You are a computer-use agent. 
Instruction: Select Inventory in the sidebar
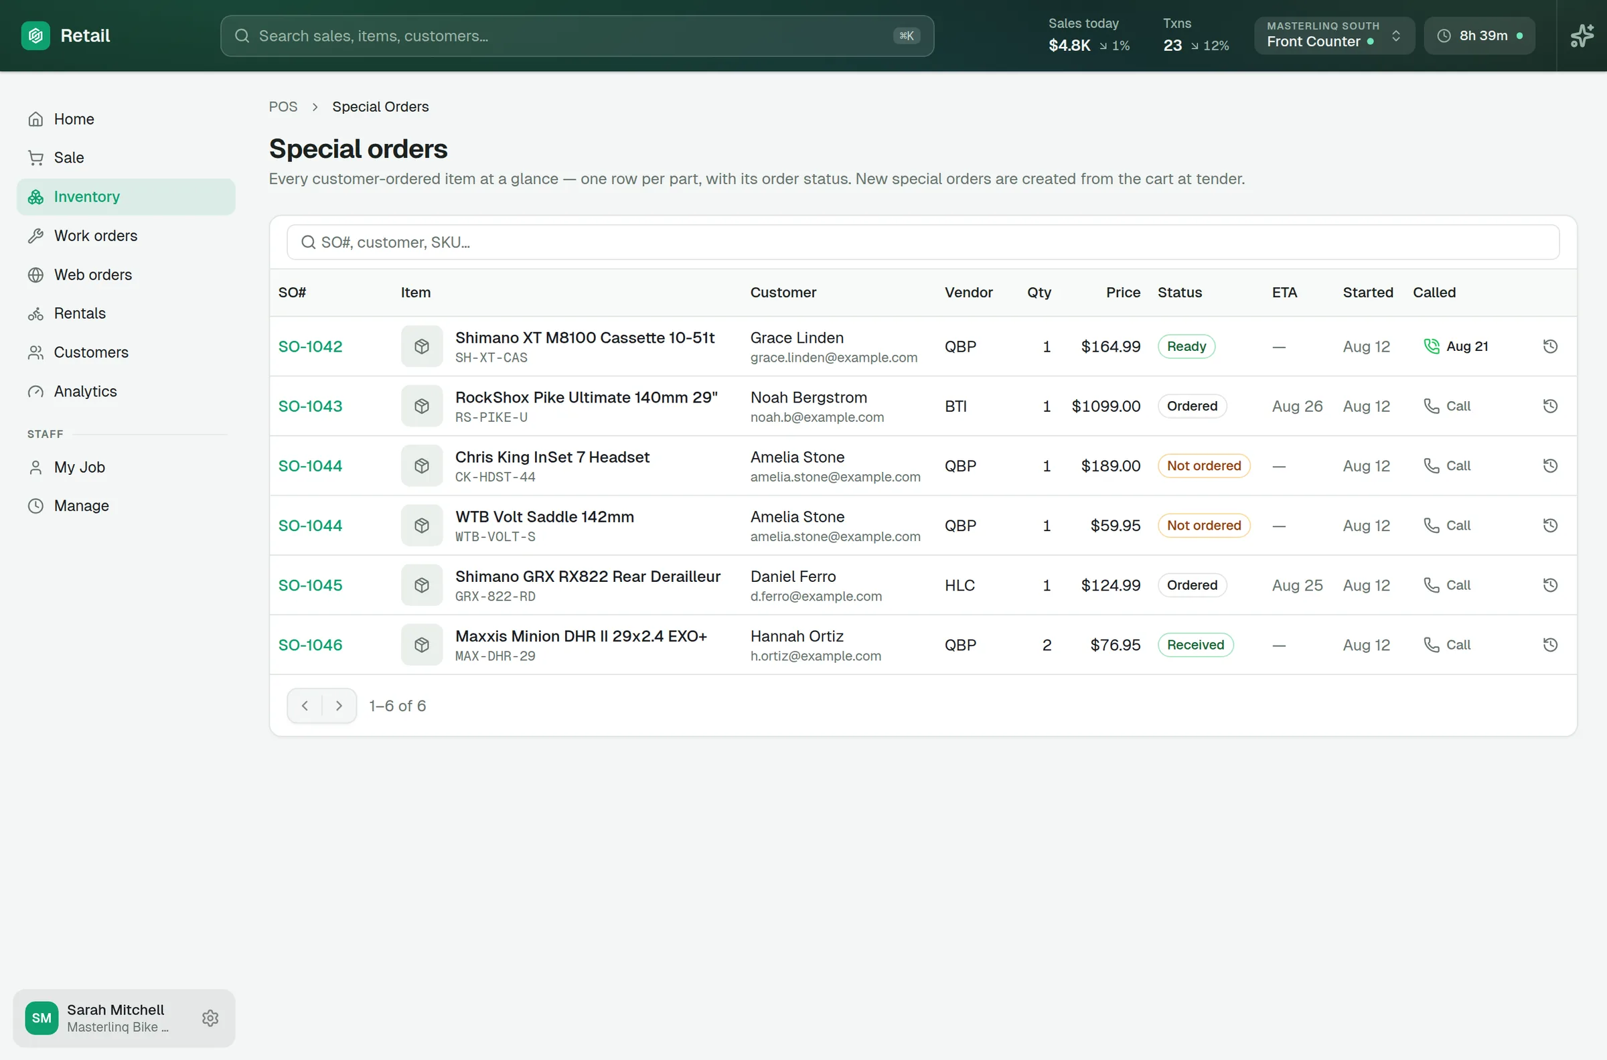126,197
